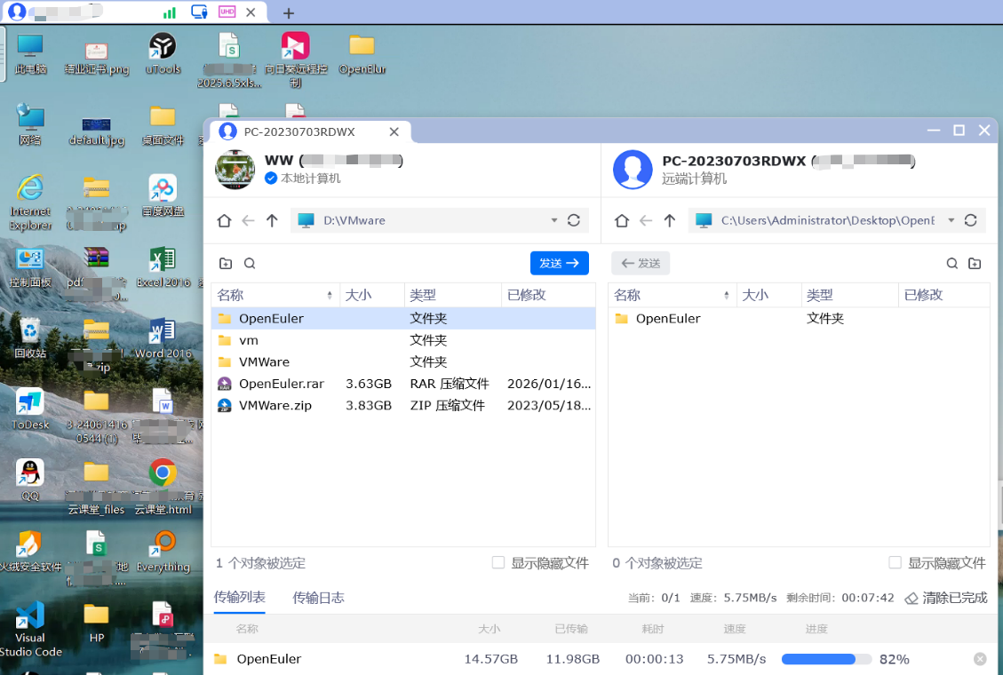Search files in the local panel
The width and height of the screenshot is (1003, 675).
(x=250, y=264)
